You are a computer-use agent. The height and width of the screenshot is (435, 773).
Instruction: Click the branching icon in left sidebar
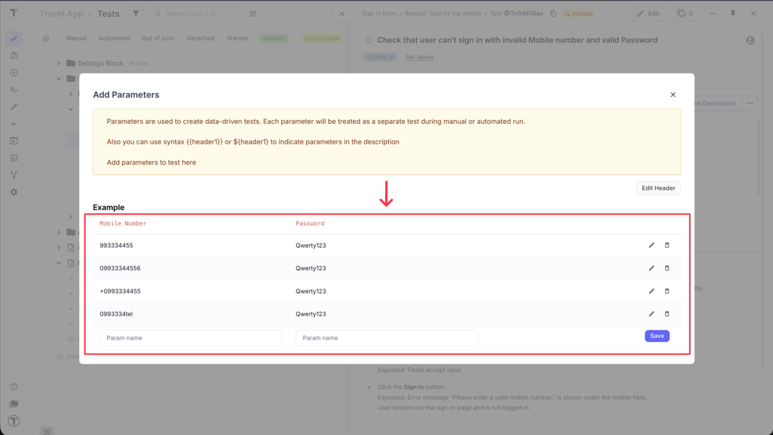tap(13, 175)
